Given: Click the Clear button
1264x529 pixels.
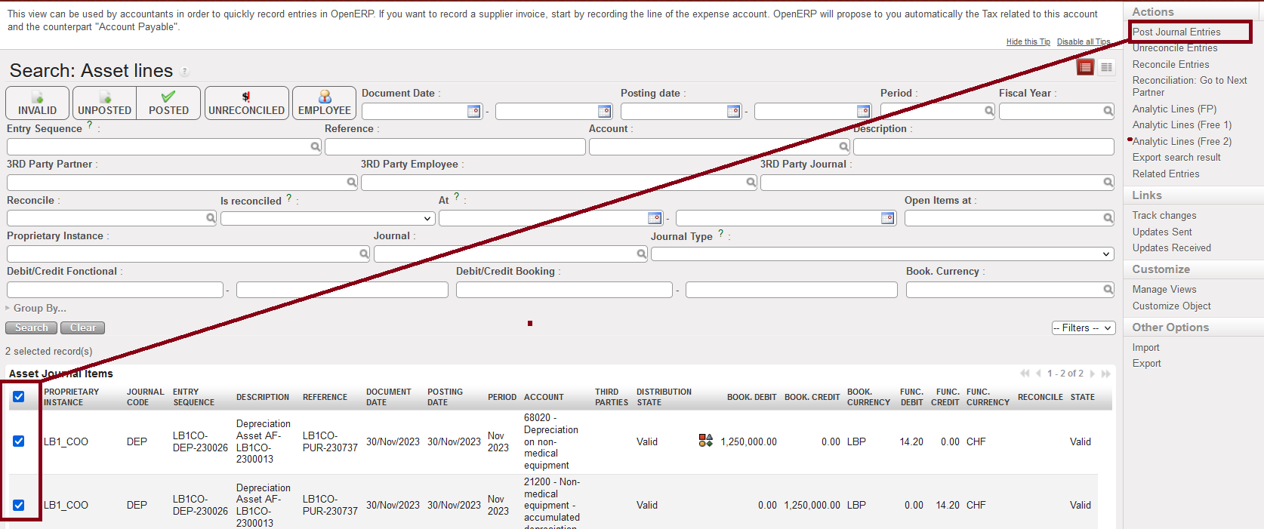Looking at the screenshot, I should coord(83,328).
